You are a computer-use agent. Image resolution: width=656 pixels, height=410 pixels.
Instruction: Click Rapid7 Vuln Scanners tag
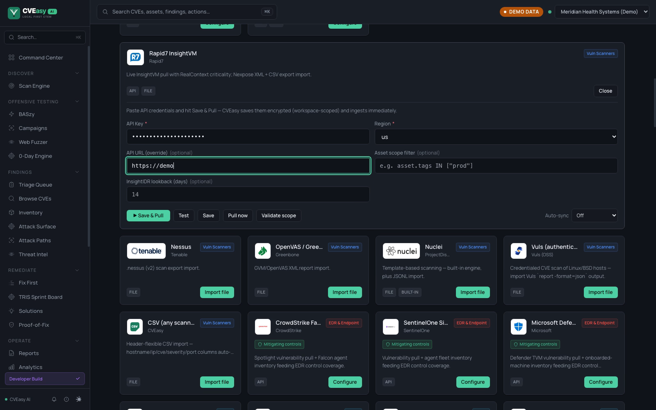(x=601, y=53)
